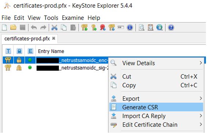Choose Cut from the context menu

point(156,77)
